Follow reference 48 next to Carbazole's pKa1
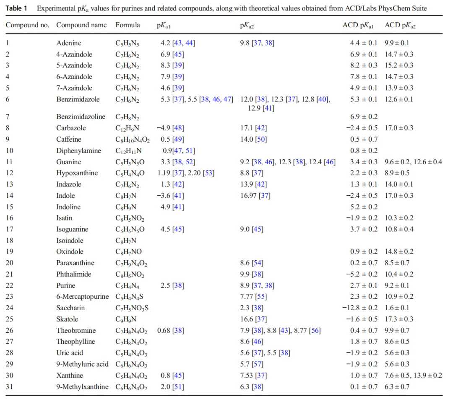The width and height of the screenshot is (453, 399). click(x=178, y=128)
